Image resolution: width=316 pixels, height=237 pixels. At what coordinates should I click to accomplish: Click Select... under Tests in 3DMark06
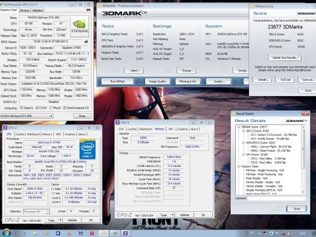coord(134,71)
